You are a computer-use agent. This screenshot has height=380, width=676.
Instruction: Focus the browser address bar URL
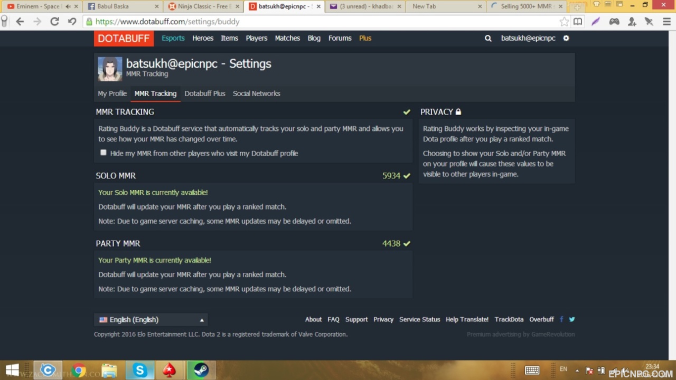tap(322, 22)
